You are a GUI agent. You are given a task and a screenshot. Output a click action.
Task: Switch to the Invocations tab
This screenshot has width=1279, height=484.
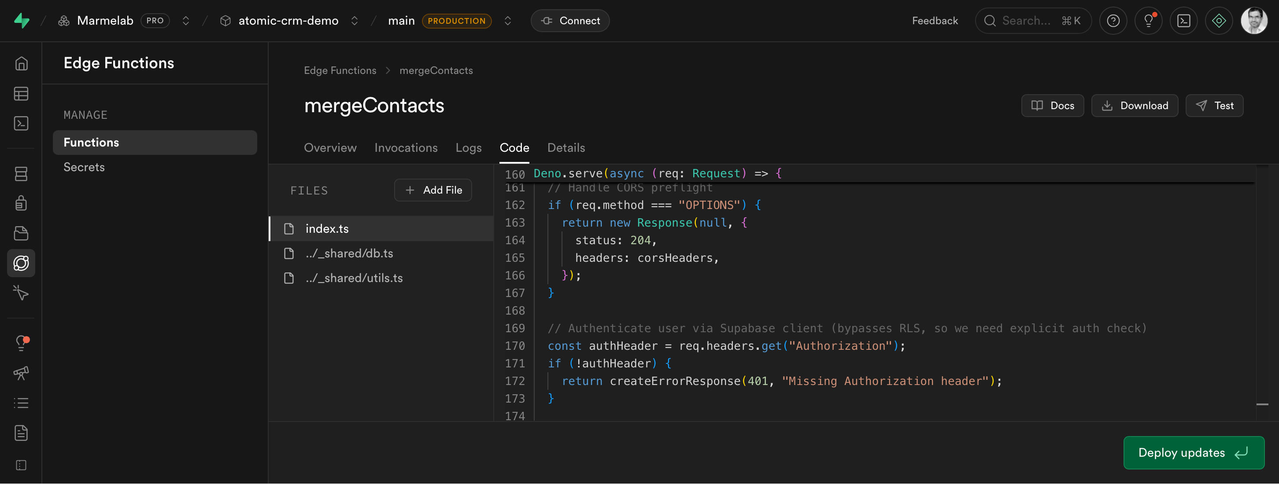coord(406,148)
